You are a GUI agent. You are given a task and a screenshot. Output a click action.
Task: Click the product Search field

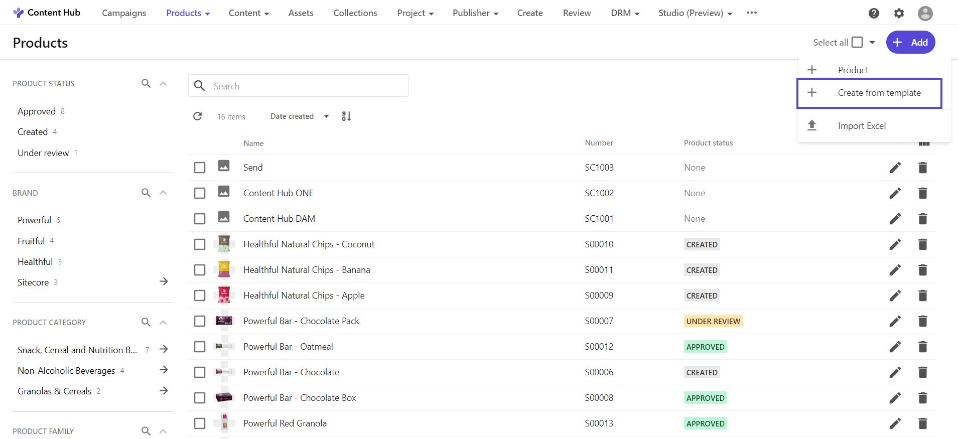(x=299, y=86)
